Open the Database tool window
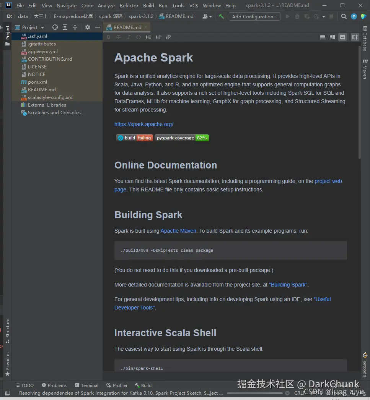 (x=365, y=38)
